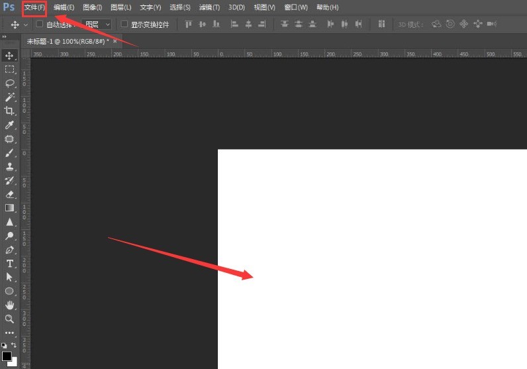Close the 未标题-1 document tab
The height and width of the screenshot is (369, 527).
(115, 41)
